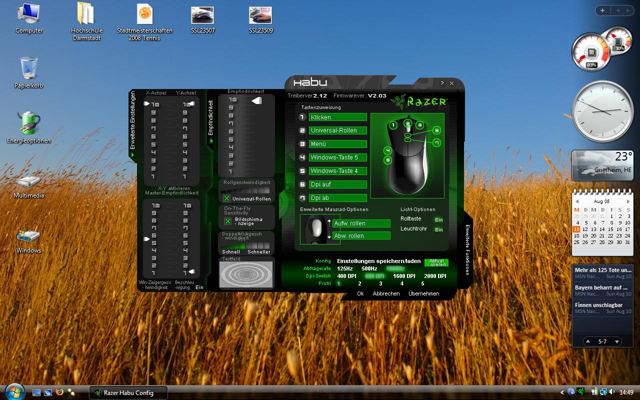This screenshot has height=400, width=640.
Task: Click the Razer icon in the system tray
Action: click(581, 392)
